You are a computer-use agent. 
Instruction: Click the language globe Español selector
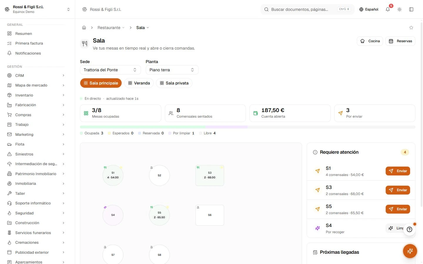point(369,9)
